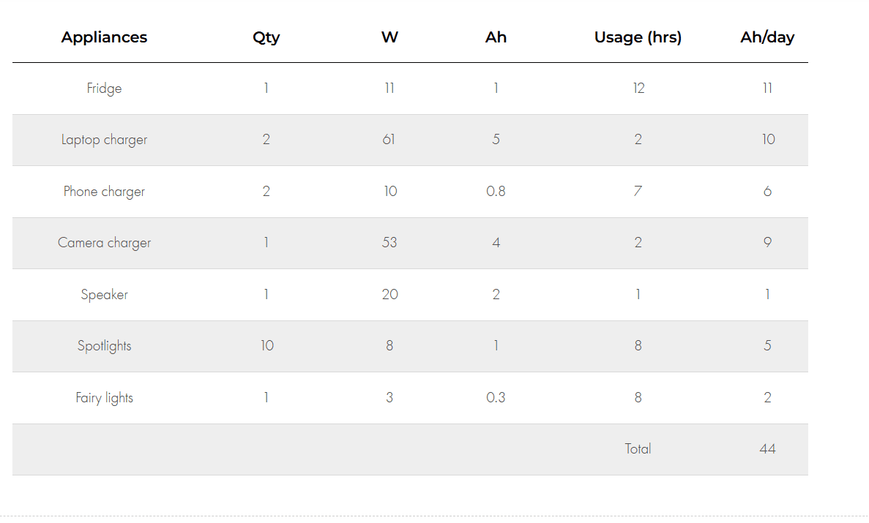The height and width of the screenshot is (523, 869).
Task: Click the total value 44
Action: coord(767,449)
